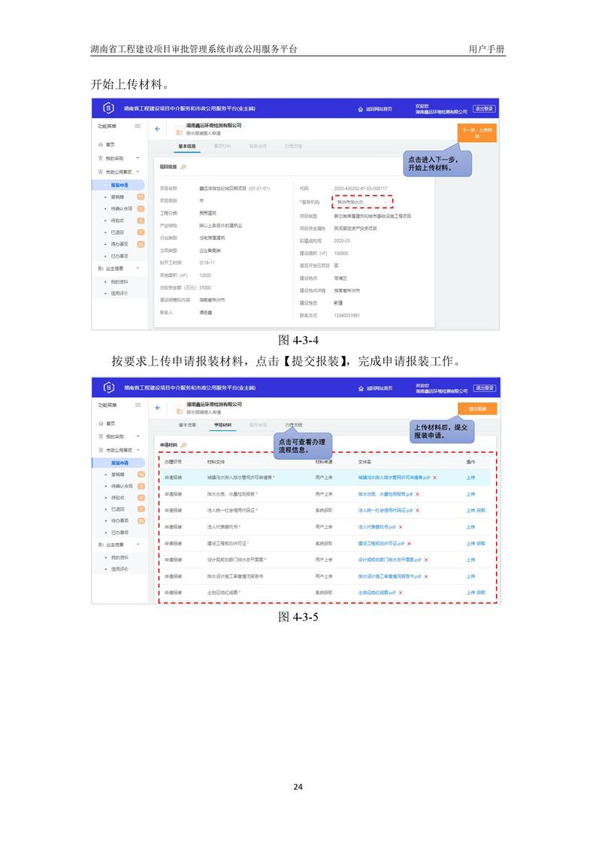This screenshot has height=844, width=596.
Task: Open 信用评价 in figure 4-3-4 sidebar
Action: [x=120, y=293]
